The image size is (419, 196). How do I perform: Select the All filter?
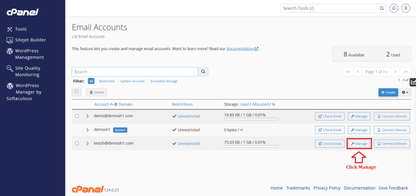pyautogui.click(x=91, y=81)
